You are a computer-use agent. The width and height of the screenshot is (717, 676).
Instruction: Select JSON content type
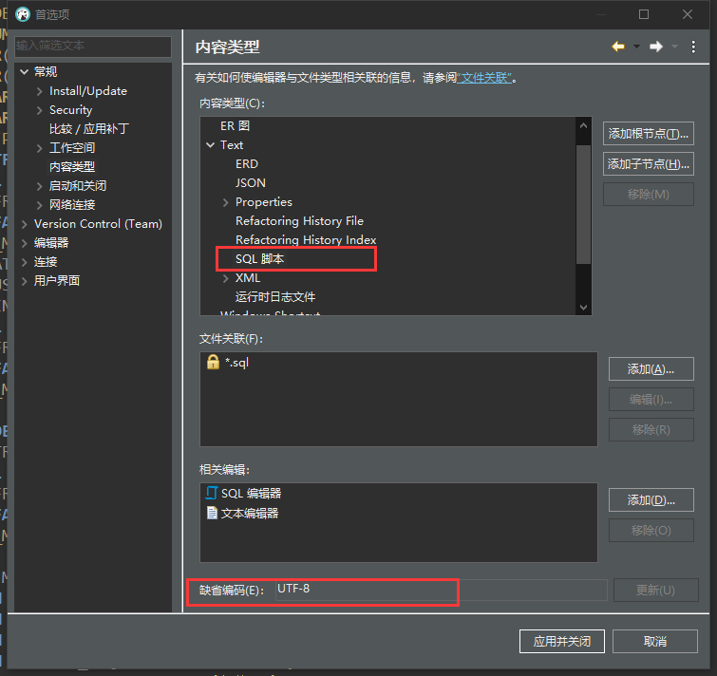(x=251, y=183)
